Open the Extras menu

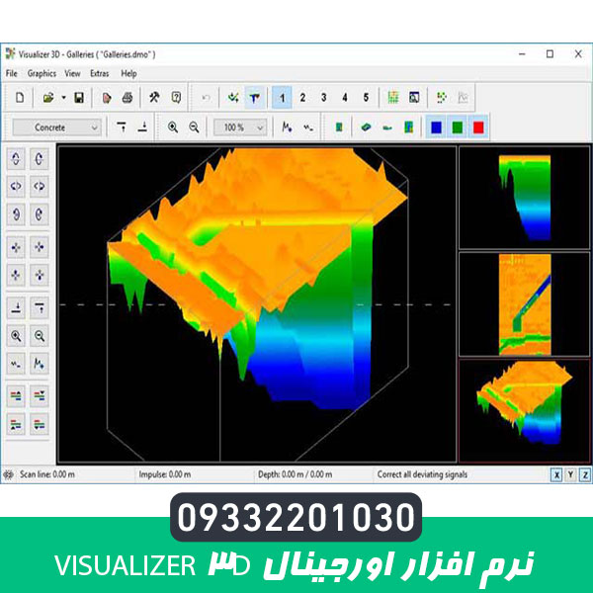(100, 73)
